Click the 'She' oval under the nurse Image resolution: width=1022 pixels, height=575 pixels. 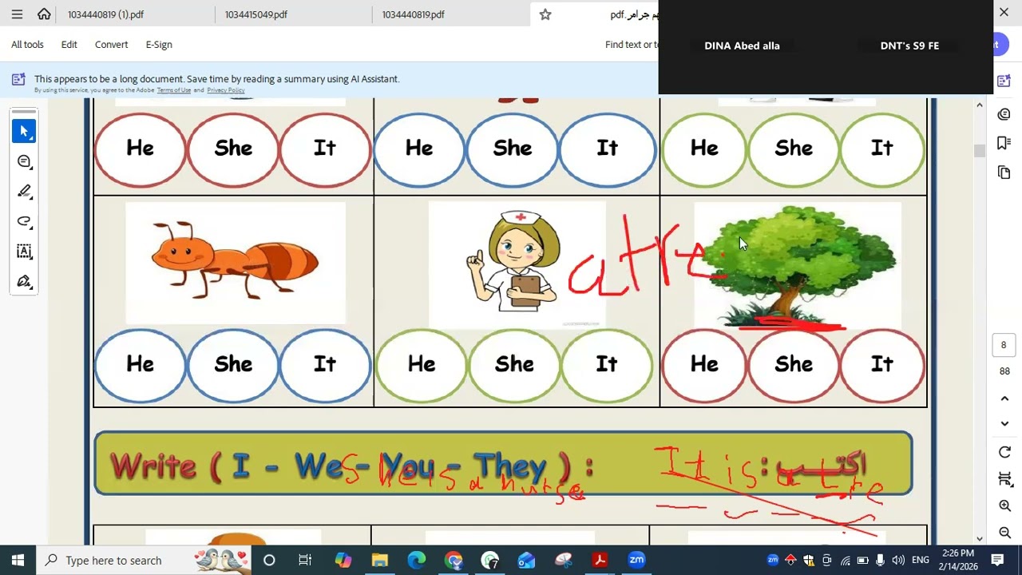[514, 364]
